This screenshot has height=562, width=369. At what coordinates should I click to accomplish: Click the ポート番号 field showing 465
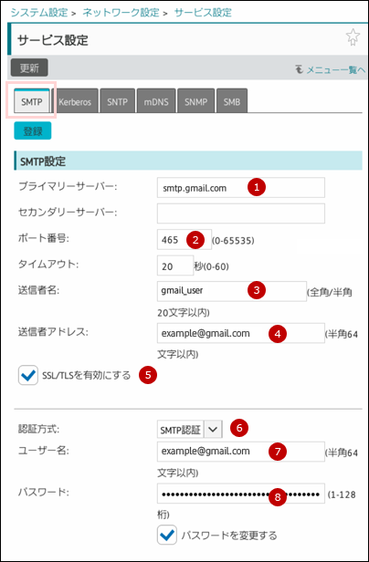[184, 240]
